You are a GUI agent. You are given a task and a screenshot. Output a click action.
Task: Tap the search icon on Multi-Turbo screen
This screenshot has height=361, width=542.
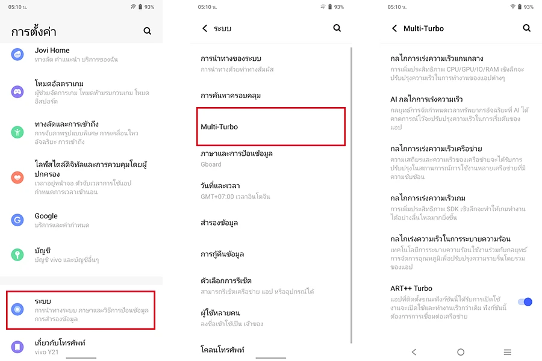pyautogui.click(x=526, y=28)
